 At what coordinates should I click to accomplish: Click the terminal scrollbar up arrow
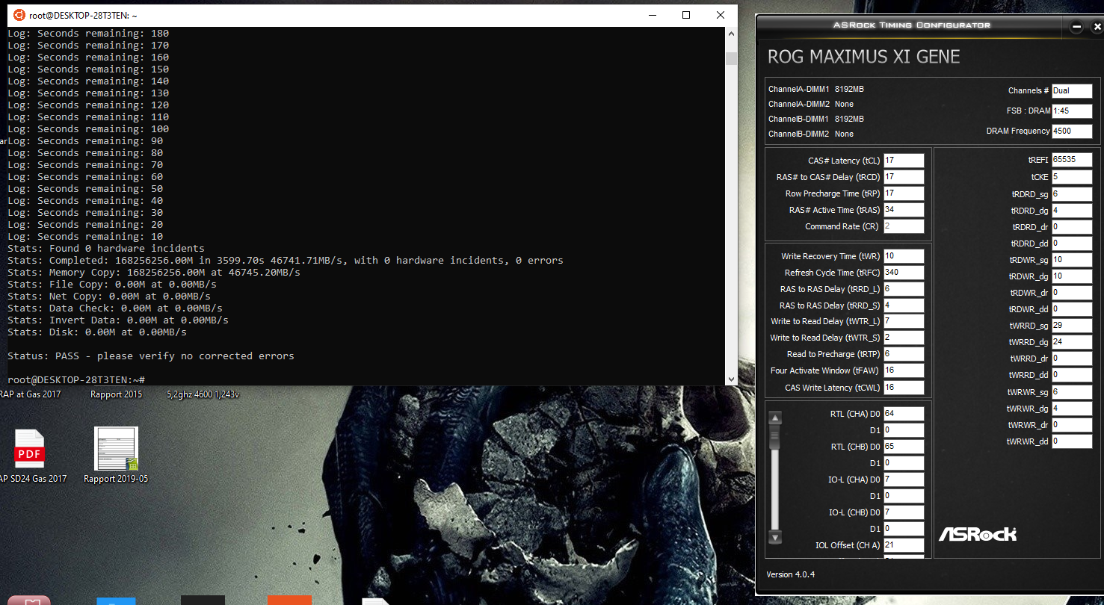coord(731,34)
